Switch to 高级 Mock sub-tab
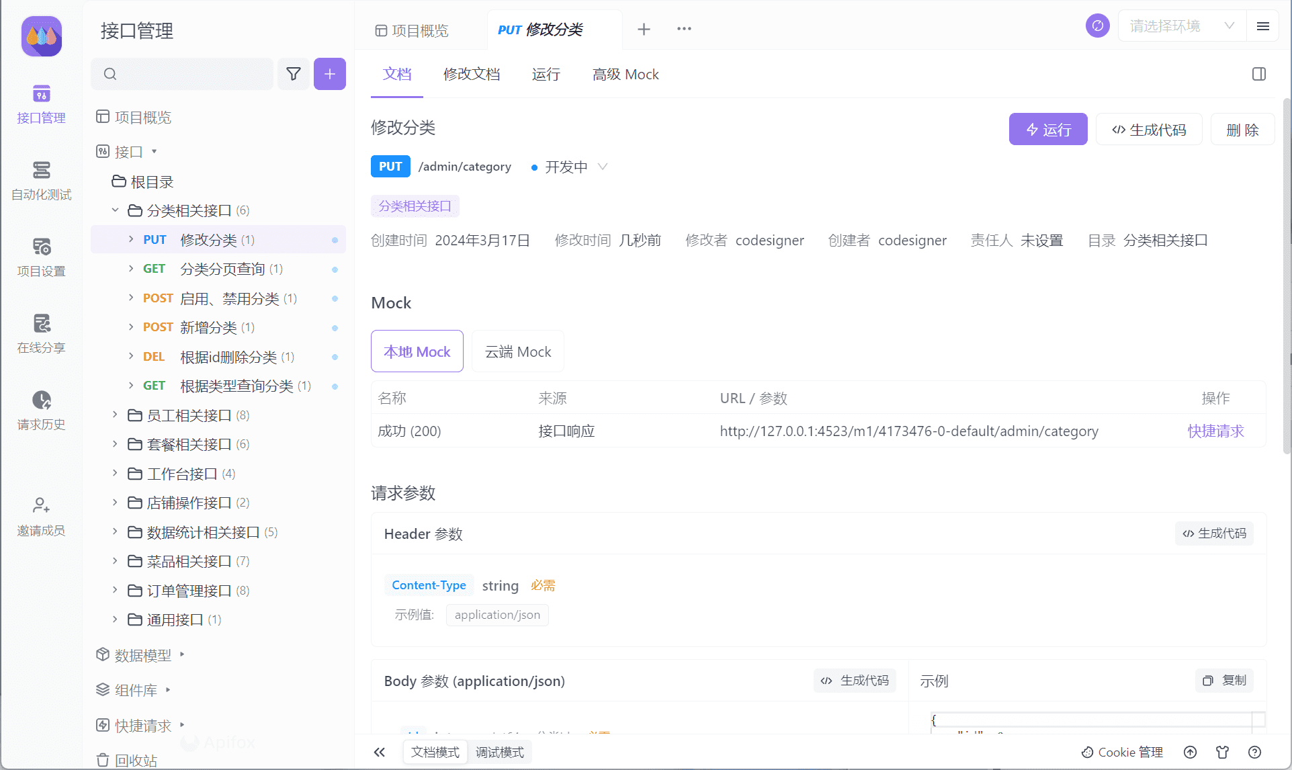Image resolution: width=1292 pixels, height=770 pixels. click(x=626, y=74)
